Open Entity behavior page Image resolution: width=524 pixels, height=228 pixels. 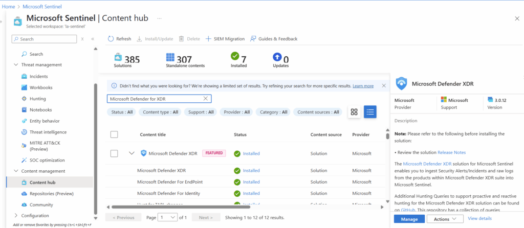click(x=45, y=121)
